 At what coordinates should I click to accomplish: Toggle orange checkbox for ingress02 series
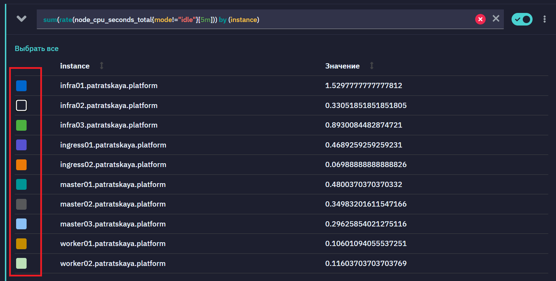[x=21, y=165]
